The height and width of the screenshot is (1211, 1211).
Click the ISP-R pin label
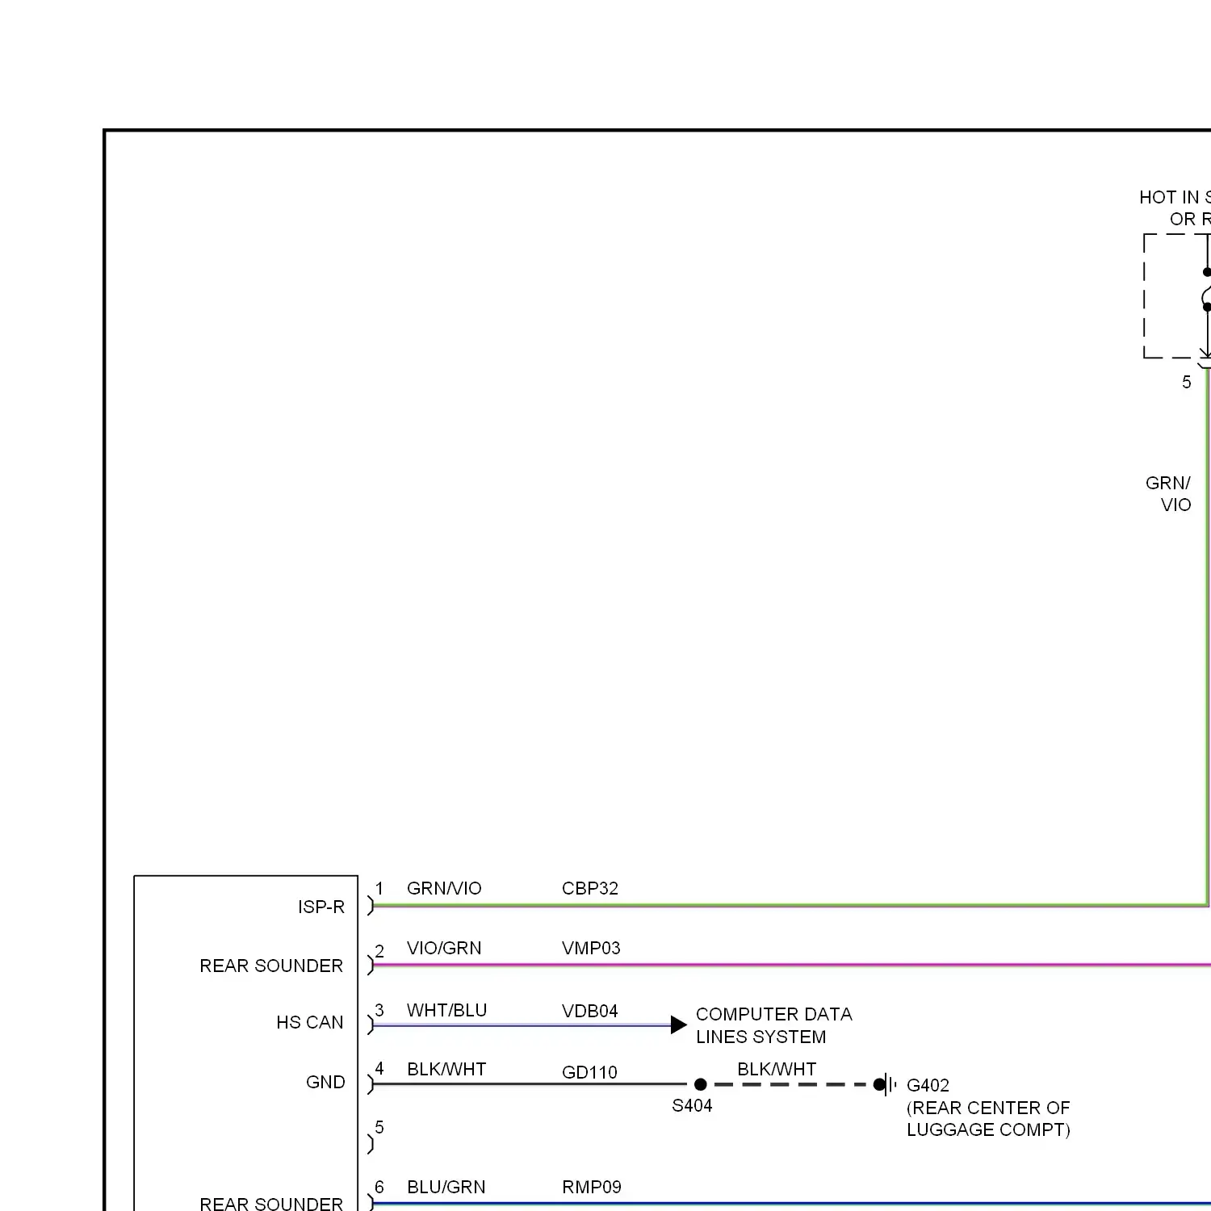[x=321, y=907]
